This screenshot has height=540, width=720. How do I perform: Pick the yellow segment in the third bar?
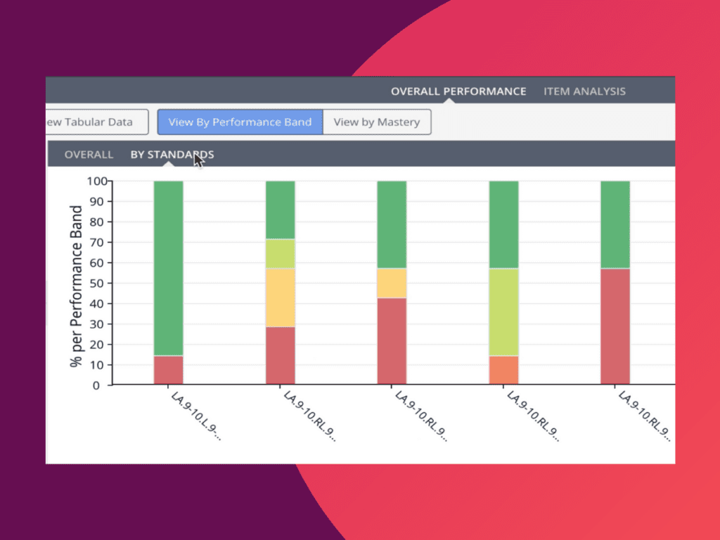coord(392,283)
